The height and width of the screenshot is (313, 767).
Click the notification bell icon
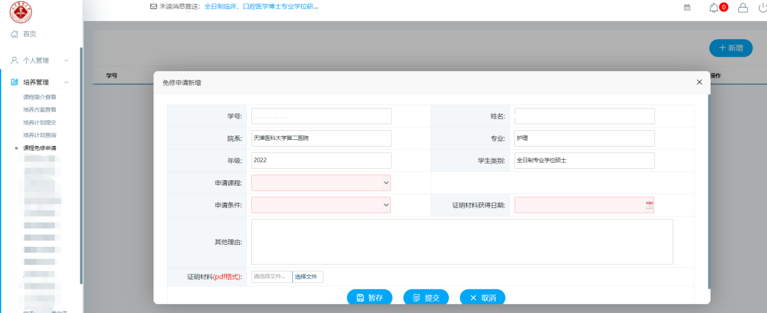714,8
